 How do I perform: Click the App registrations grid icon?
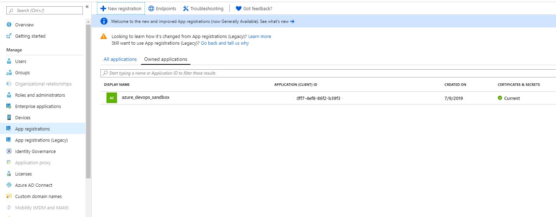[9, 129]
